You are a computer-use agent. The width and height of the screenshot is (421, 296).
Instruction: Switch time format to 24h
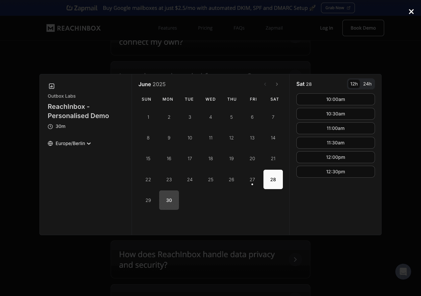pyautogui.click(x=367, y=84)
